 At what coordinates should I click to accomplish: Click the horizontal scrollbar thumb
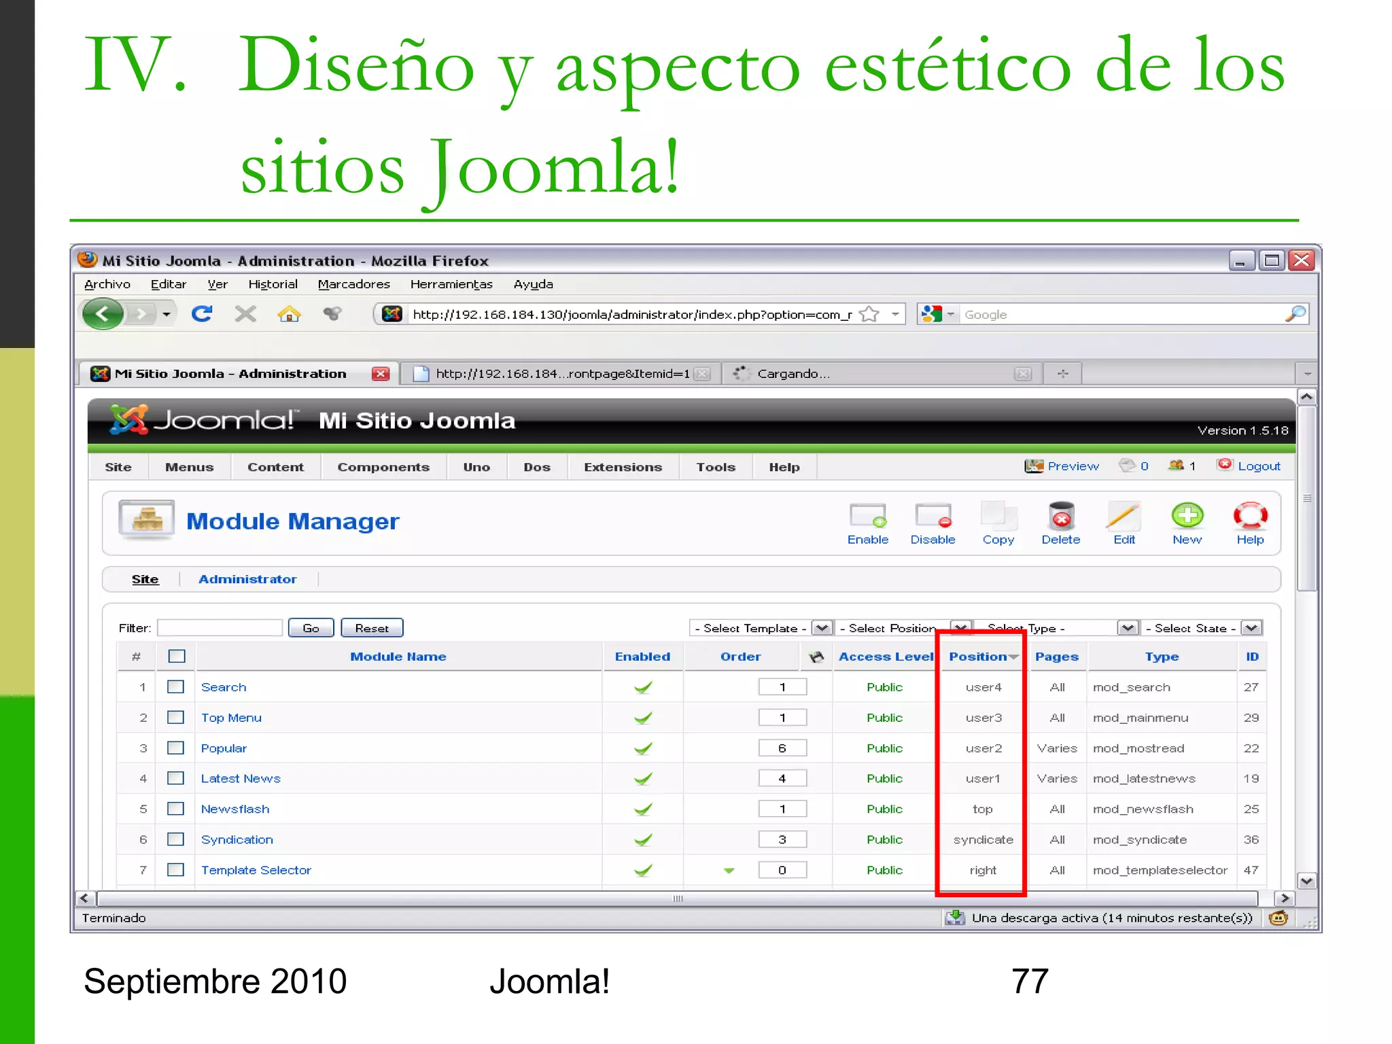[x=678, y=899]
